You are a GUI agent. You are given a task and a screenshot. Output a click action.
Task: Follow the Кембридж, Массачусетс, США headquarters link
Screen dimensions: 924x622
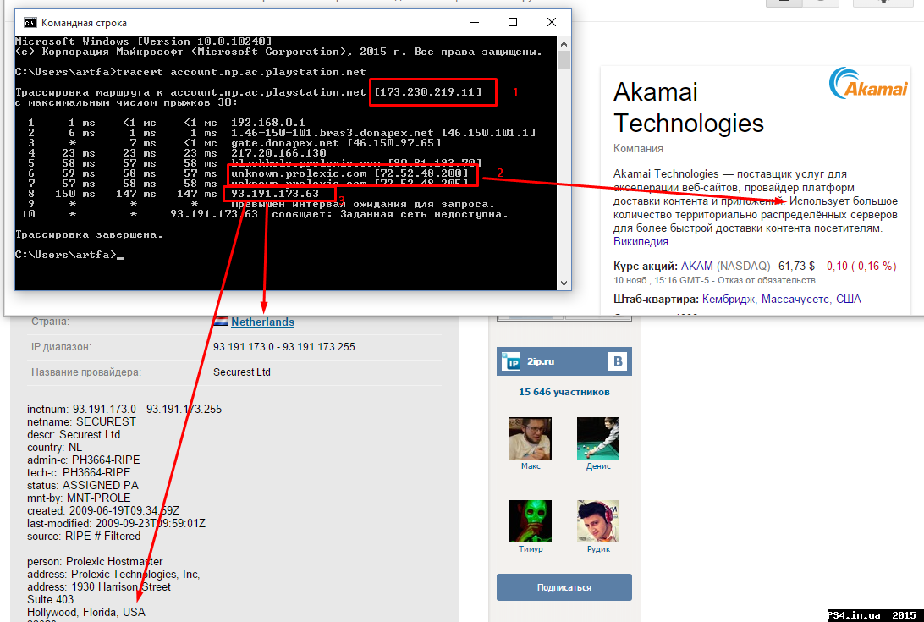781,299
